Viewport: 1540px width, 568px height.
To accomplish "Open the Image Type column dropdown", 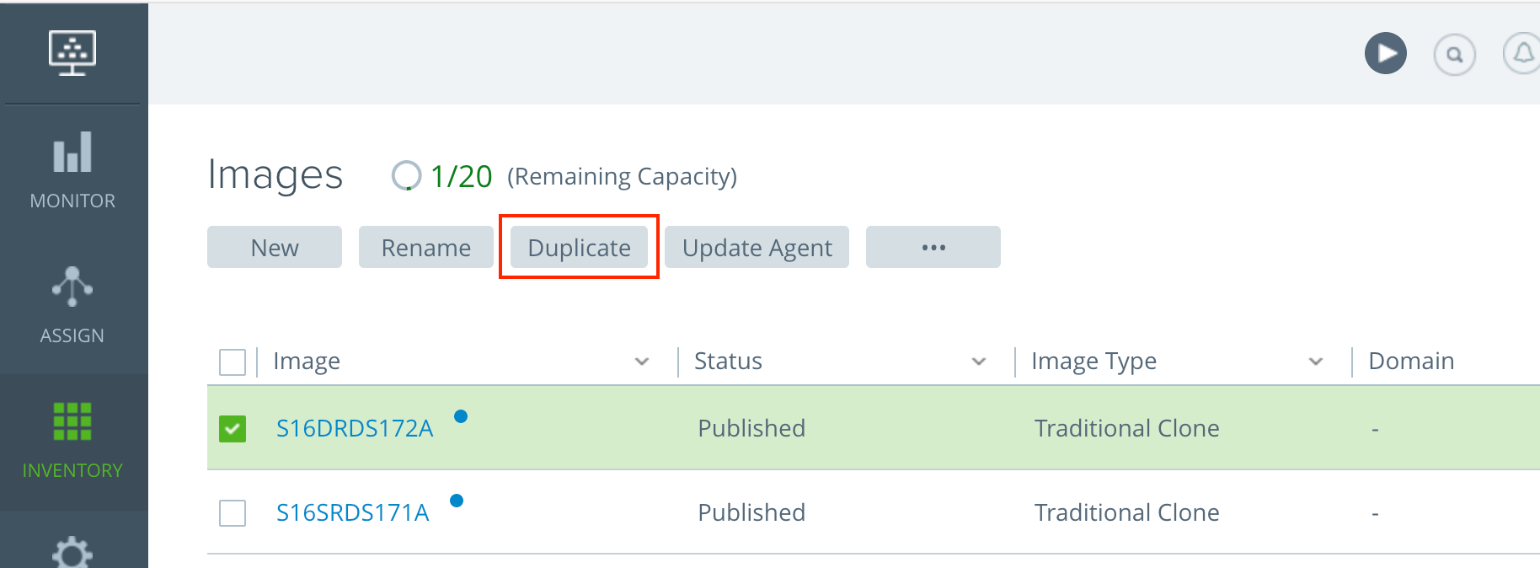I will pyautogui.click(x=1316, y=362).
